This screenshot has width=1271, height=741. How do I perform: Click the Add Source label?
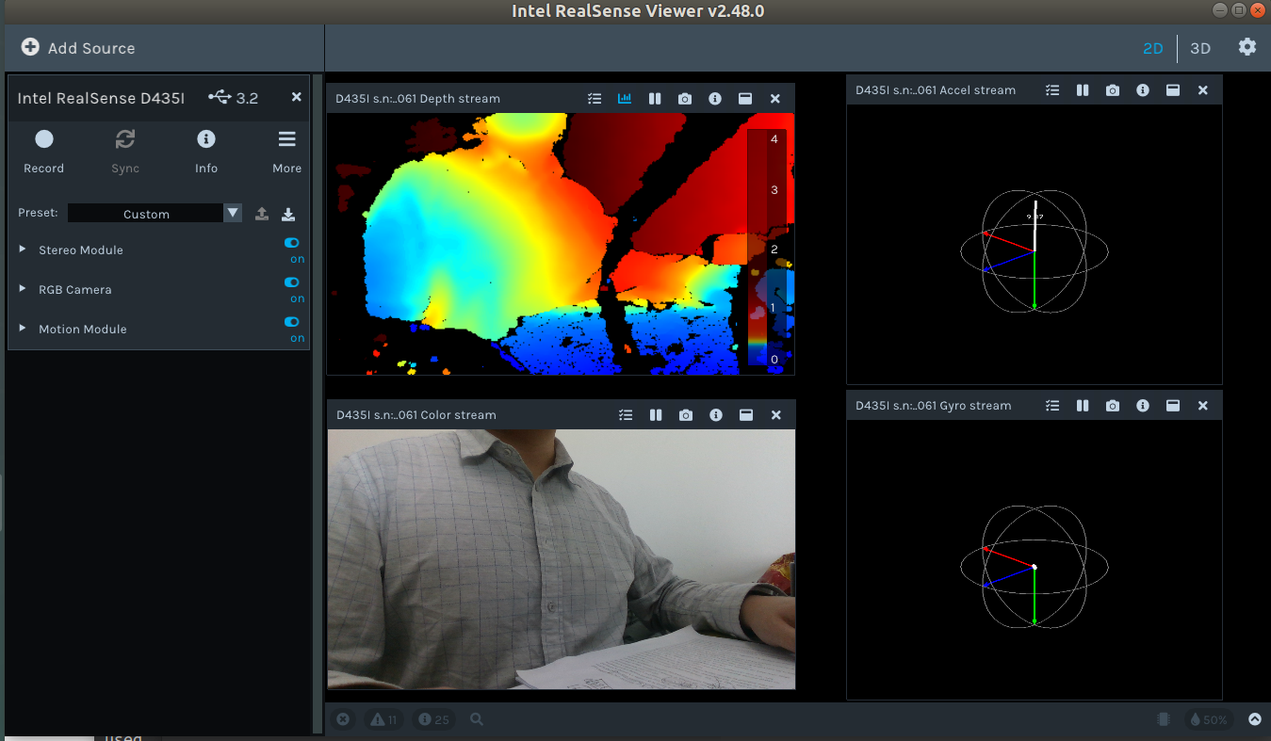point(91,48)
